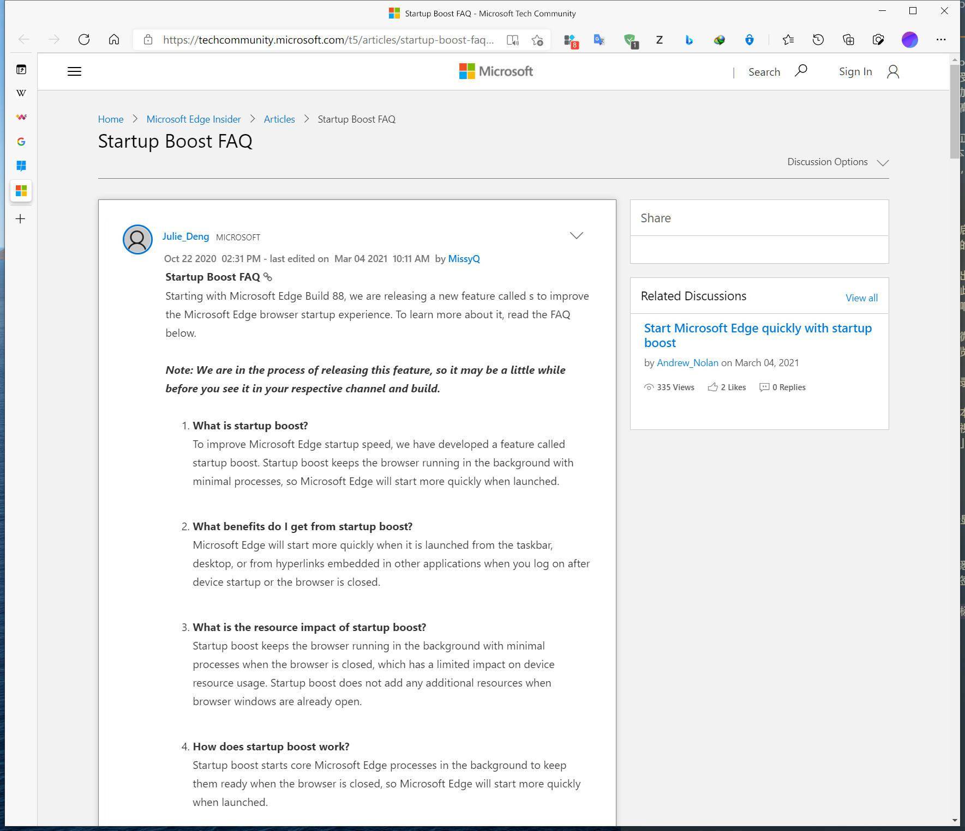The height and width of the screenshot is (831, 965).
Task: Open the Collections icon
Action: pyautogui.click(x=848, y=40)
